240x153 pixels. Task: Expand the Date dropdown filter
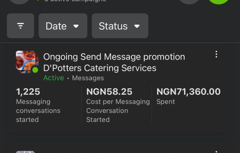pyautogui.click(x=63, y=26)
